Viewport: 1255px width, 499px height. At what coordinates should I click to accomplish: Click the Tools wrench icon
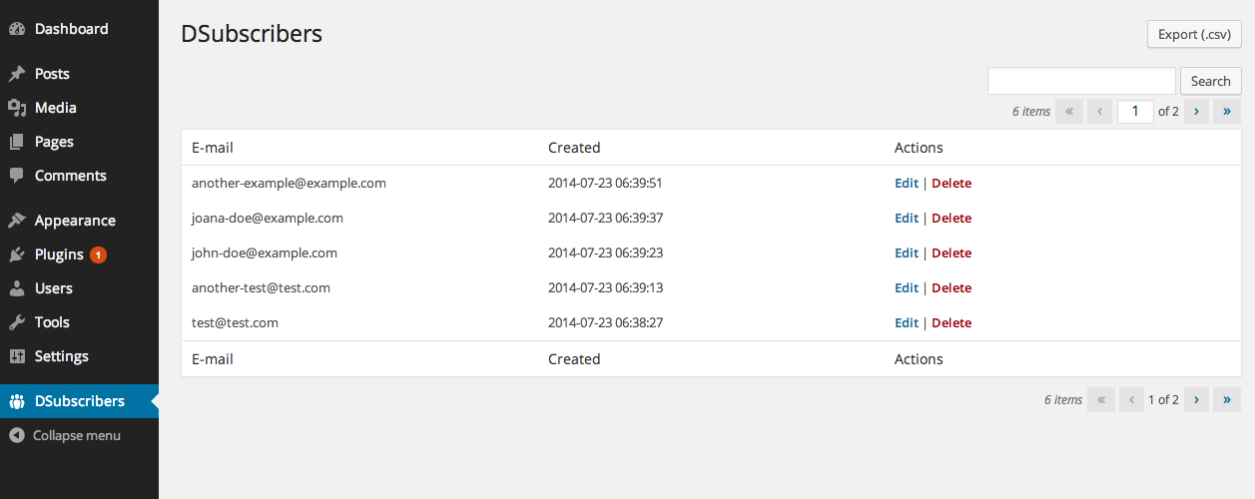(x=17, y=322)
